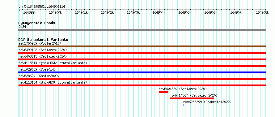Click the short red nsv6404860 bar

(x=164, y=92)
